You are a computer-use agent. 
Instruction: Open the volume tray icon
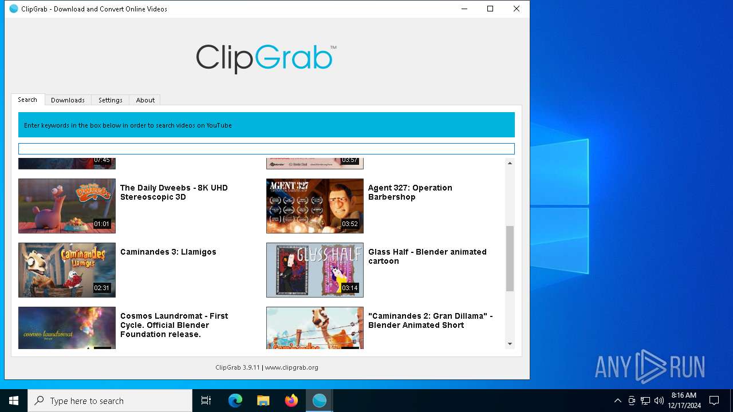tap(659, 401)
